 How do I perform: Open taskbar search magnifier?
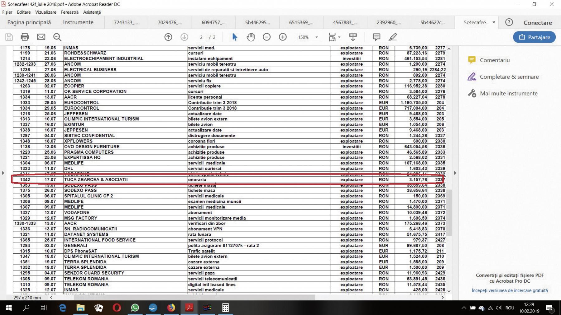click(x=26, y=308)
